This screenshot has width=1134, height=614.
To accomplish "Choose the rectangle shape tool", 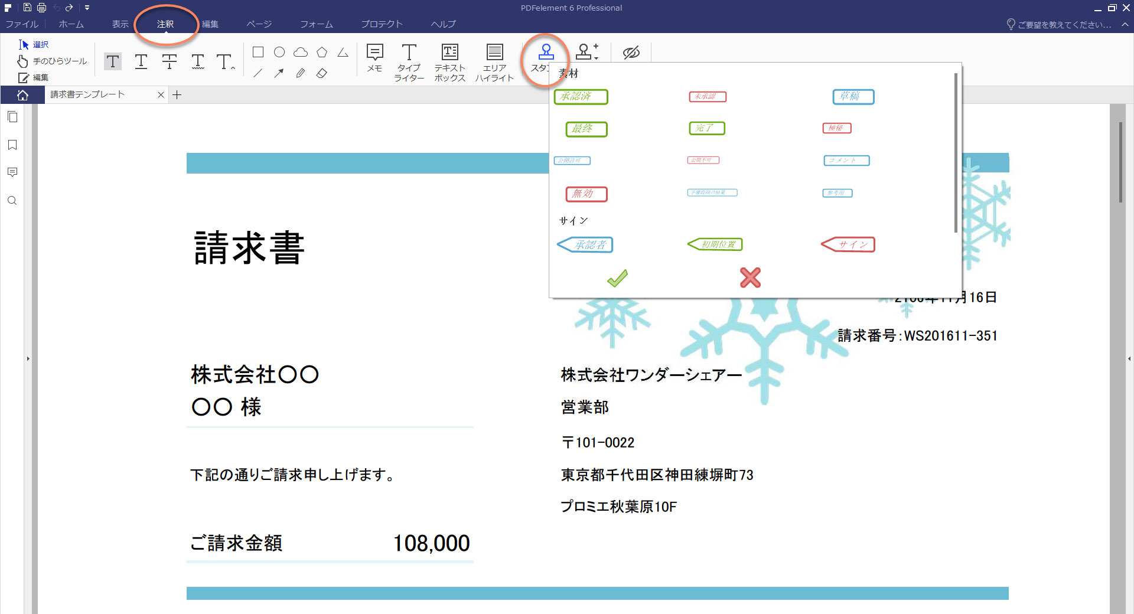I will point(258,52).
